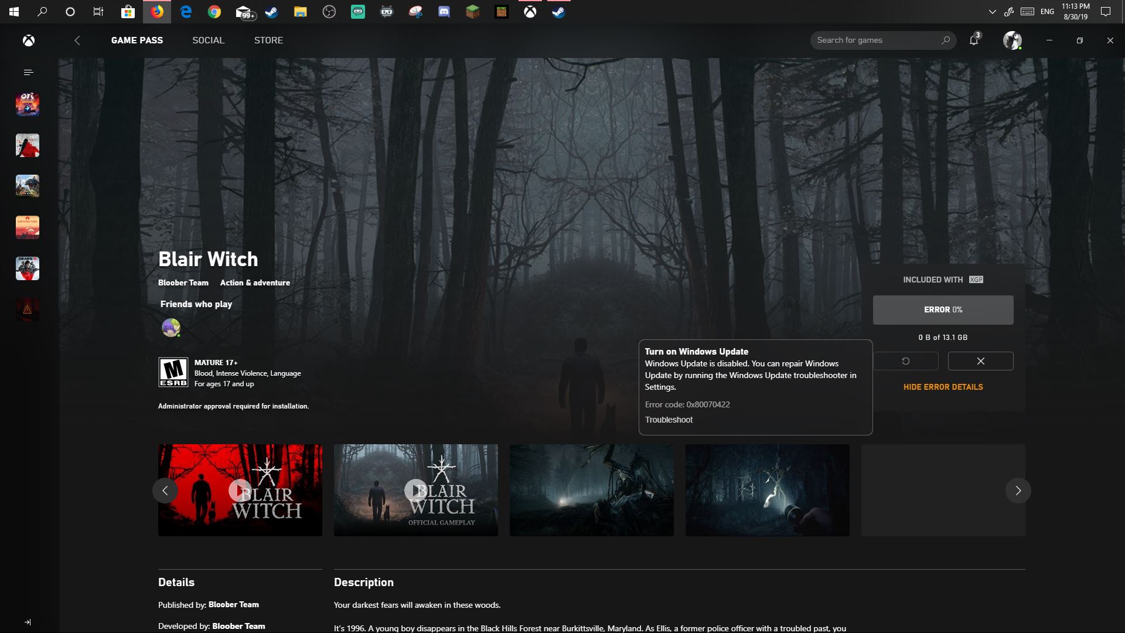This screenshot has height=633, width=1125.
Task: Click the Turn on Windows Update heading
Action: coord(697,352)
